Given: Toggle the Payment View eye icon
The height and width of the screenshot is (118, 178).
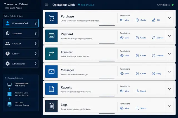Looking at the screenshot, I should [x=122, y=38].
